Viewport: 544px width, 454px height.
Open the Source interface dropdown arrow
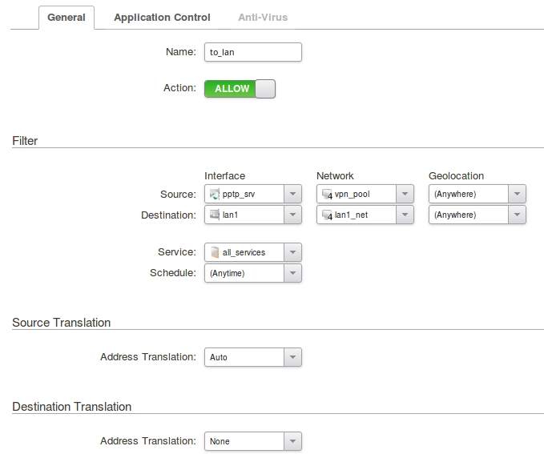click(x=292, y=194)
